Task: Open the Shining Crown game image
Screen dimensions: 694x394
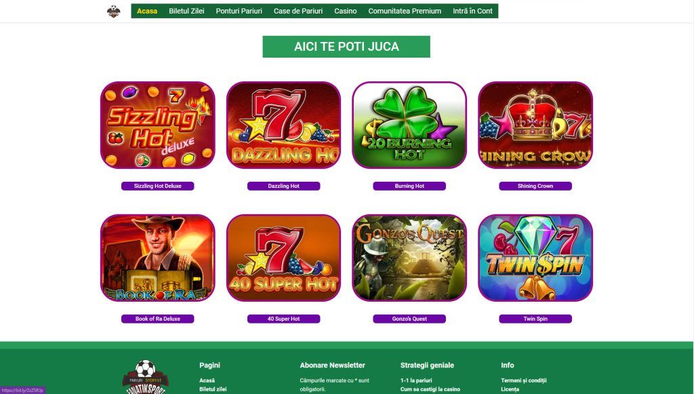Action: 535,125
